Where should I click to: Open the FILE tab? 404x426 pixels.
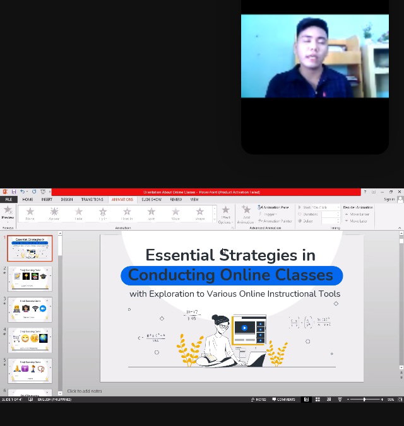tap(9, 199)
